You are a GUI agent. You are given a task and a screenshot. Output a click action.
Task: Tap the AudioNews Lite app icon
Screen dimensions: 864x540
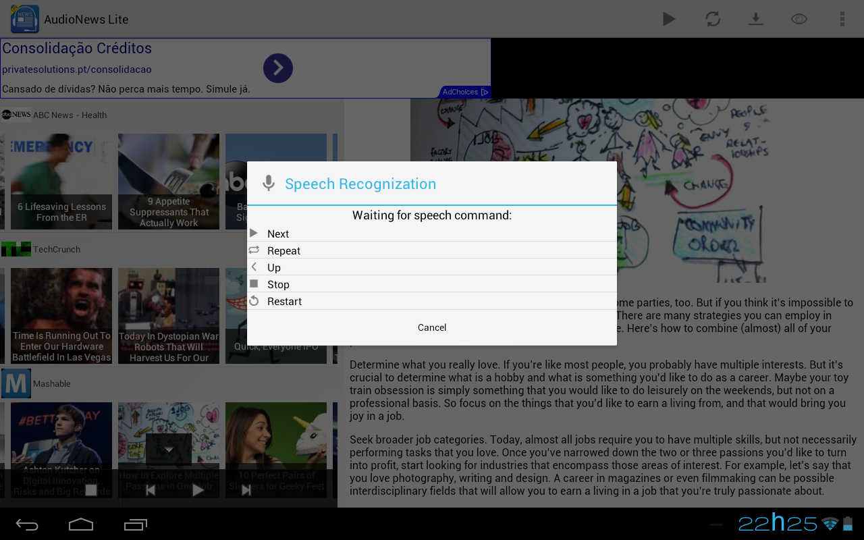point(25,19)
